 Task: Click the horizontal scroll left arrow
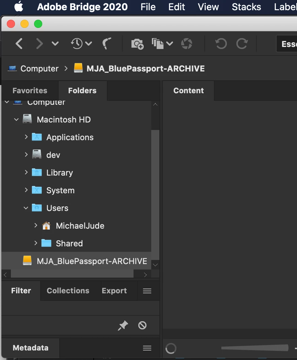click(x=5, y=275)
